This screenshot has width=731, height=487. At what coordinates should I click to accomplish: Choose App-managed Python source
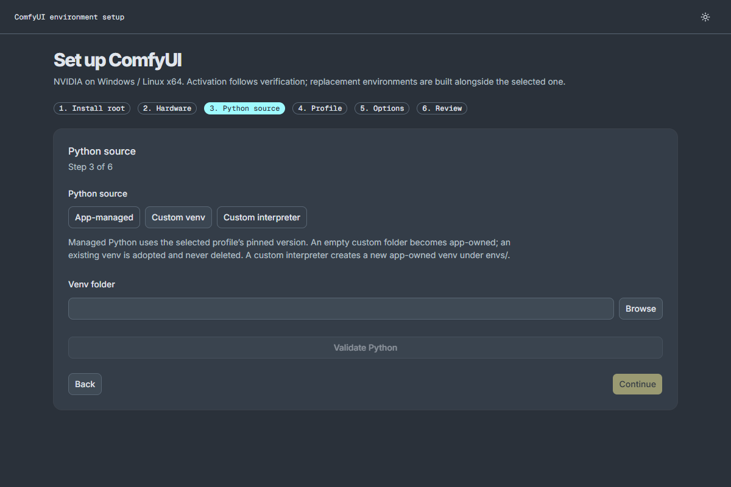(x=104, y=217)
